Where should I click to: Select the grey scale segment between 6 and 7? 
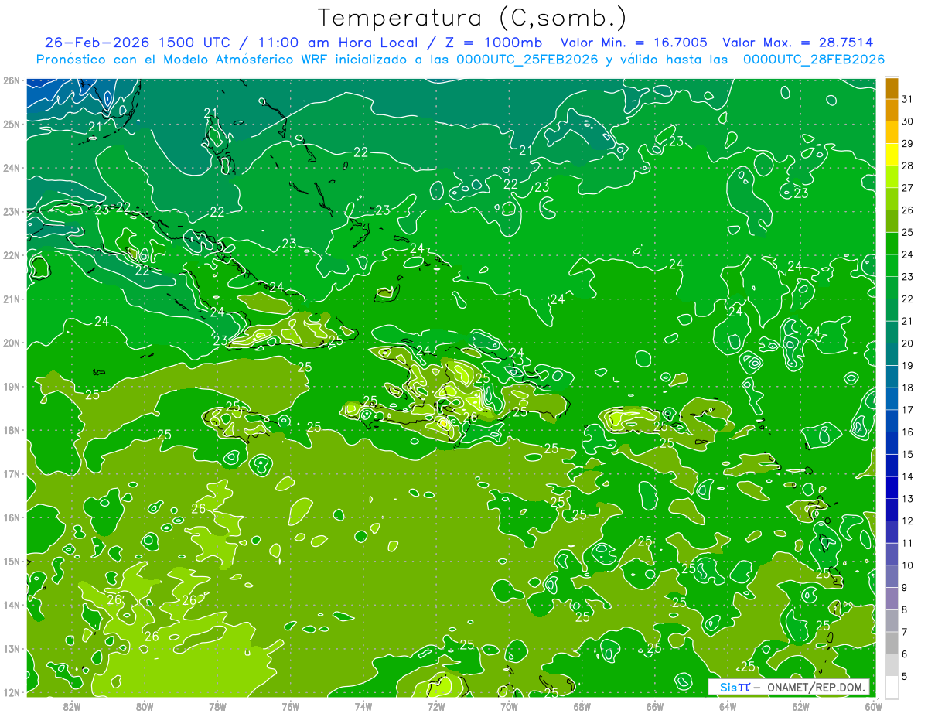(892, 643)
